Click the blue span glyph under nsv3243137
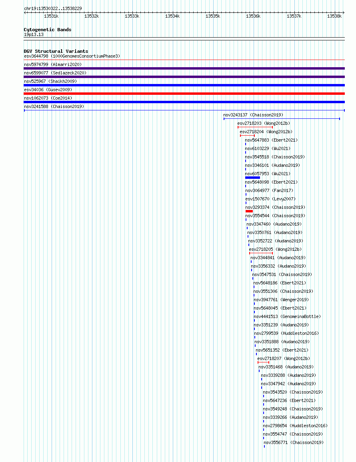Screen dimensions: 356x462 (282, 119)
